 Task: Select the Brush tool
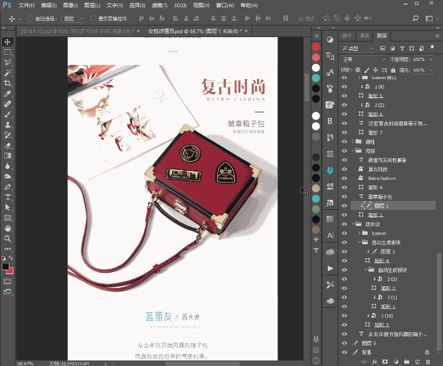(x=7, y=115)
